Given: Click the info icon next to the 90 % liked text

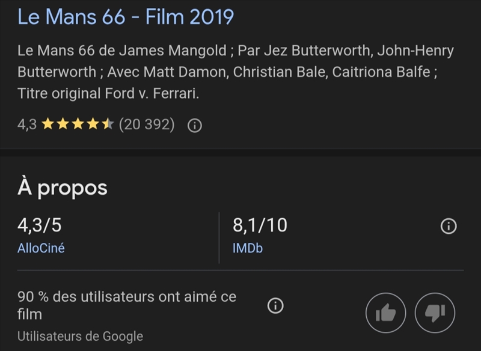Looking at the screenshot, I should (x=275, y=305).
